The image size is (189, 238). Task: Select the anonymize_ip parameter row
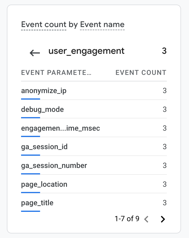pyautogui.click(x=44, y=91)
